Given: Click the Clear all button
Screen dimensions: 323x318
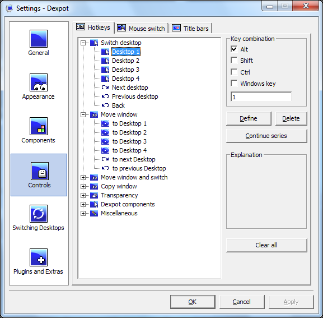Looking at the screenshot, I should 266,245.
